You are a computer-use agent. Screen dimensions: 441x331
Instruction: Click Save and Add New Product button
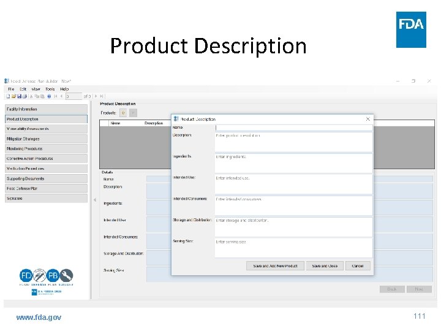pyautogui.click(x=275, y=265)
